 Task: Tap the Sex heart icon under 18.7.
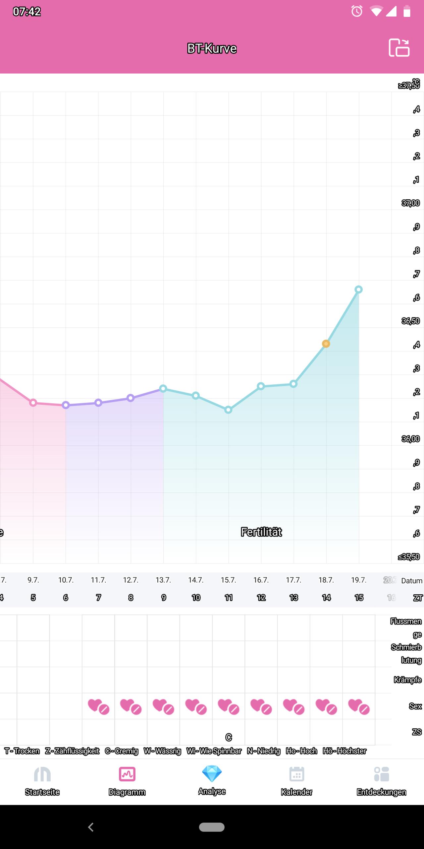point(326,707)
